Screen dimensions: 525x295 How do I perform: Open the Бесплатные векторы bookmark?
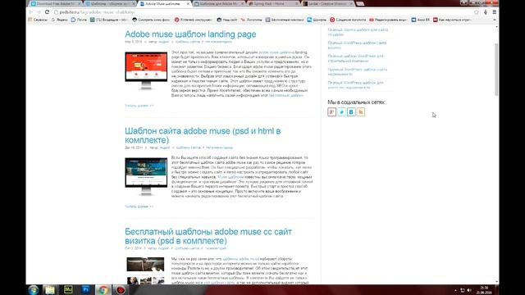point(285,20)
